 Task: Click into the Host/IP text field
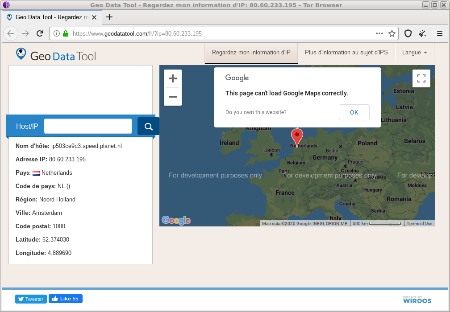click(88, 126)
